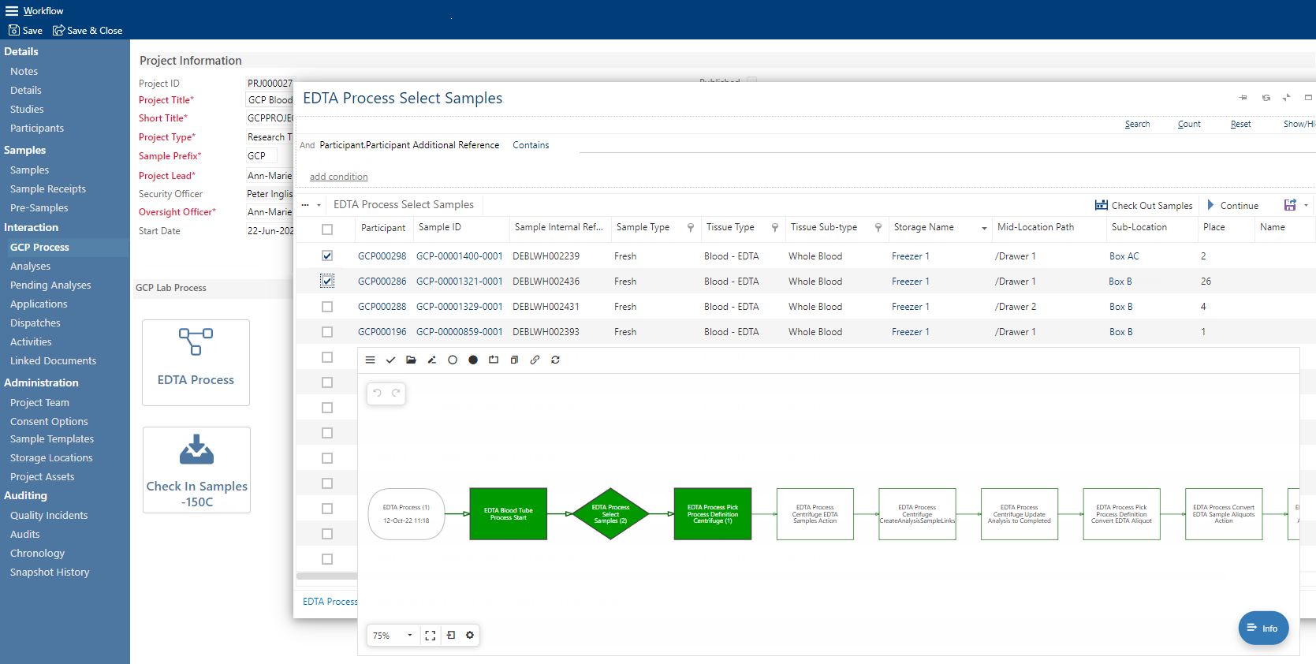Go to Storage Locations in sidebar
Screen dimensions: 1316x664
(x=51, y=458)
